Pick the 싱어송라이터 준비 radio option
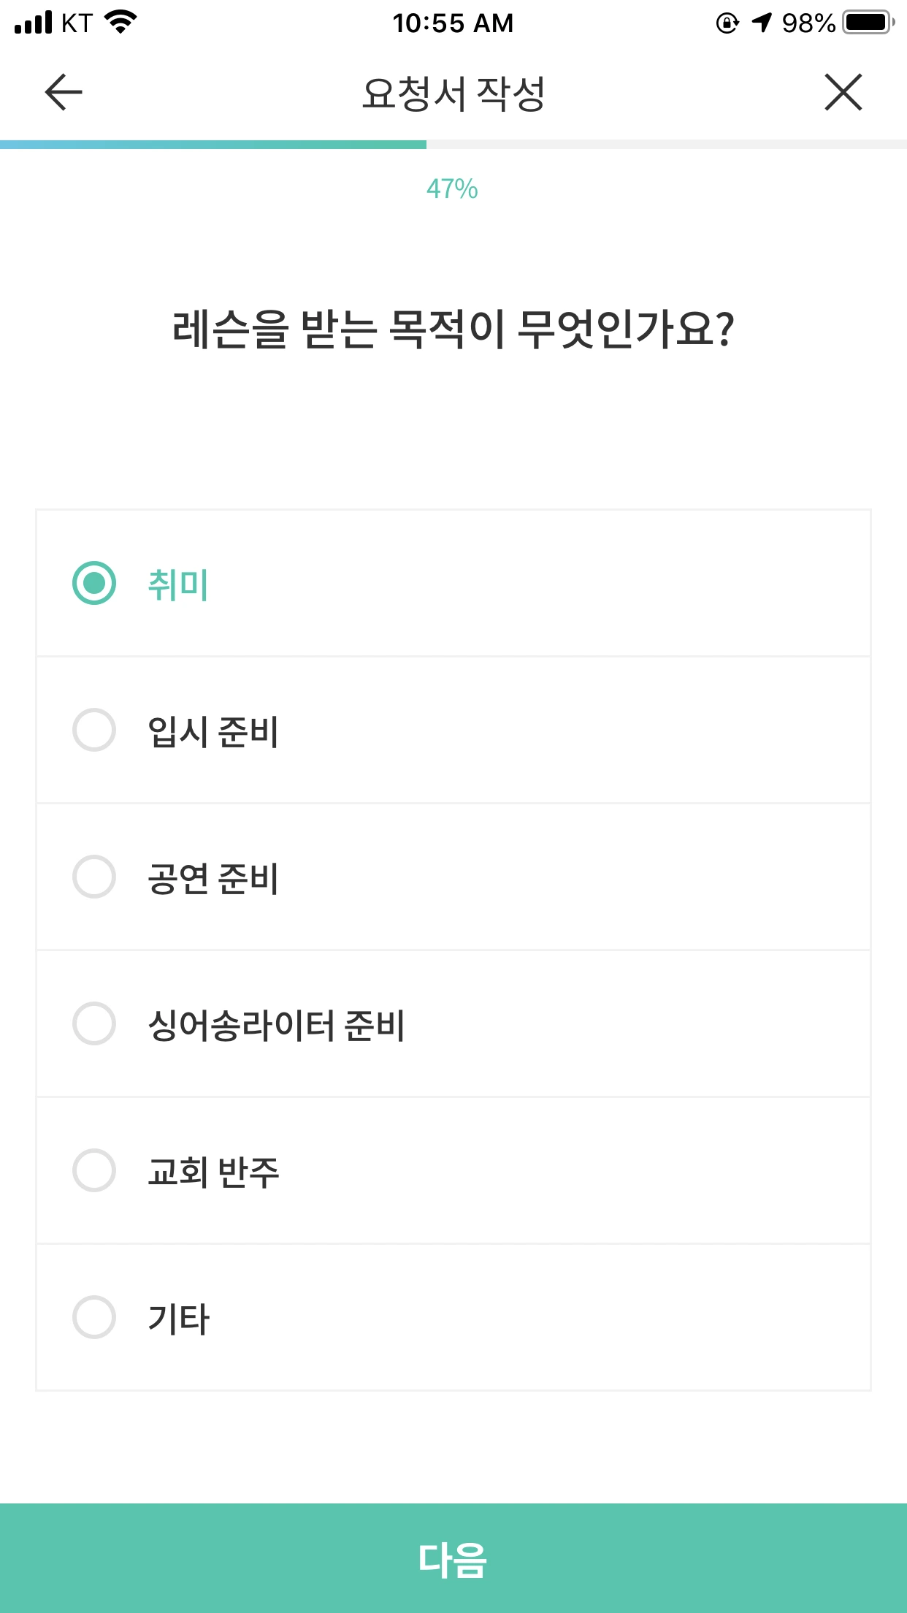 pyautogui.click(x=94, y=1023)
